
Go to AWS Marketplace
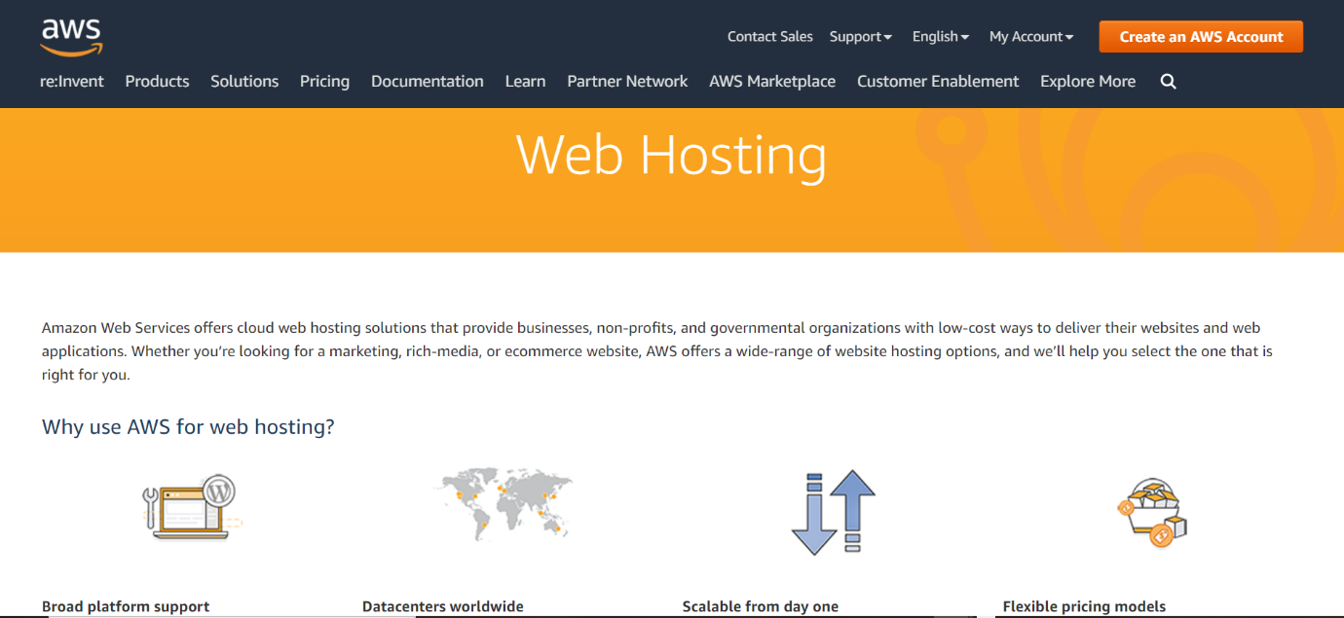tap(772, 82)
